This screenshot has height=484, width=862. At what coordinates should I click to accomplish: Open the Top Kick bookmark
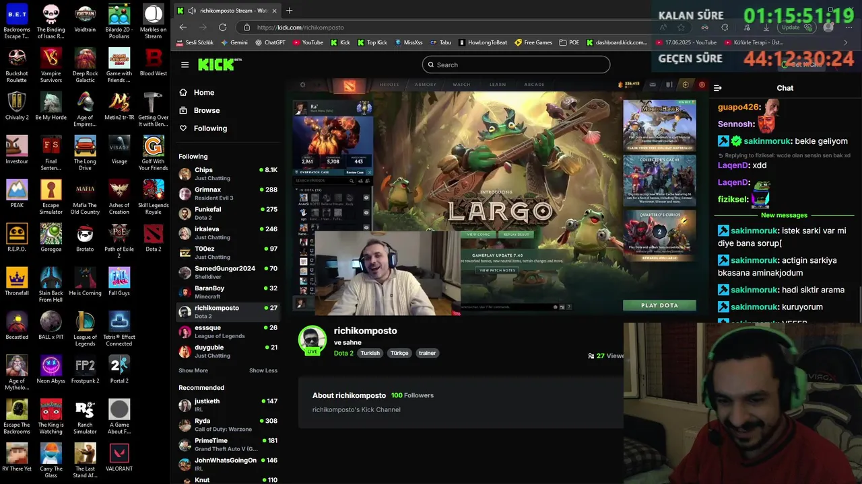point(372,42)
